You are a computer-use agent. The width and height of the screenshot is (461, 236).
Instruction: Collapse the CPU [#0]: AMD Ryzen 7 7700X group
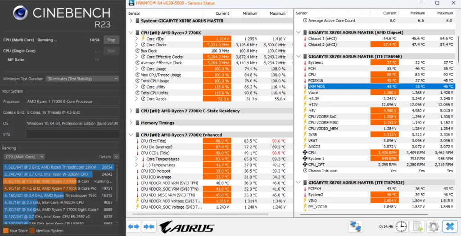[x=131, y=33]
